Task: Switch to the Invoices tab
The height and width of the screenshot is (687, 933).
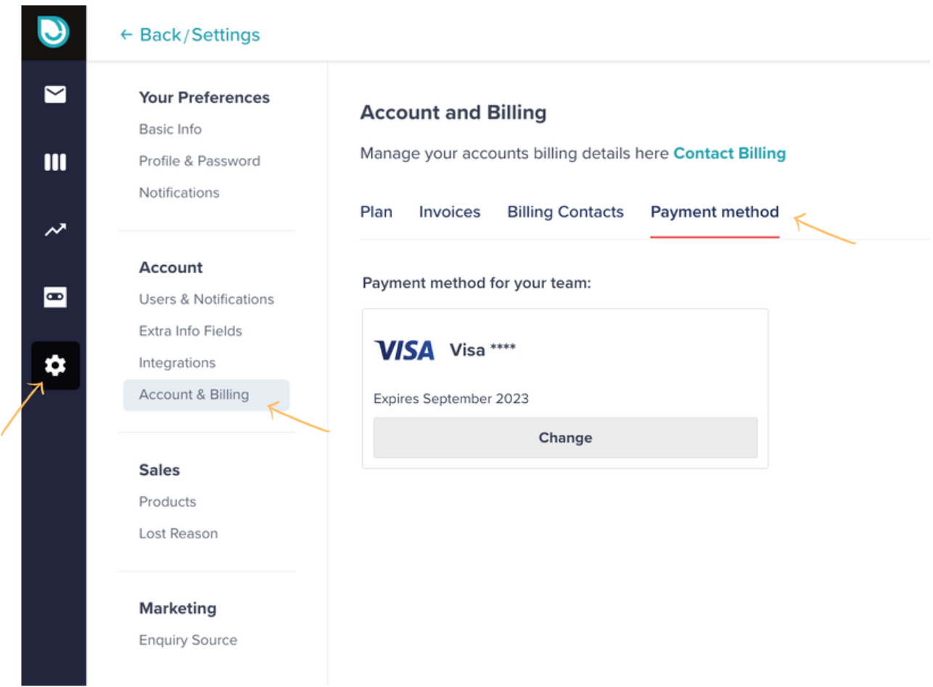Action: point(450,212)
